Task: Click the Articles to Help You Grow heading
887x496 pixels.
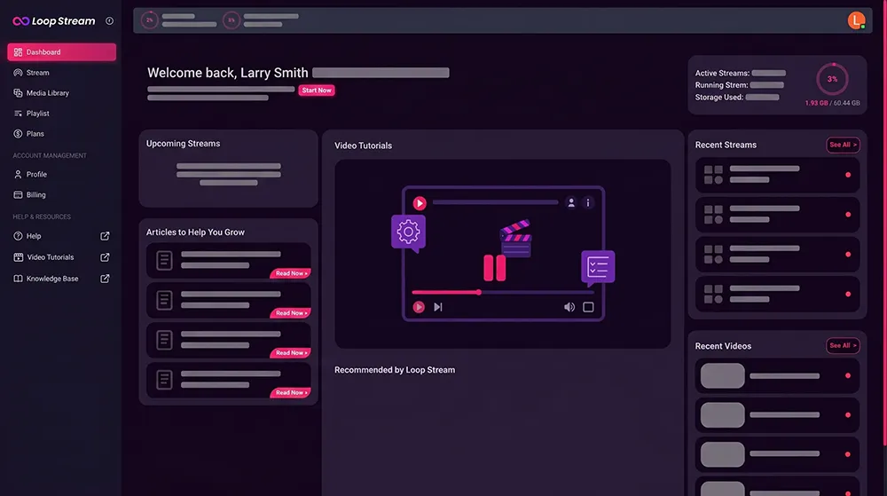Action: click(195, 232)
